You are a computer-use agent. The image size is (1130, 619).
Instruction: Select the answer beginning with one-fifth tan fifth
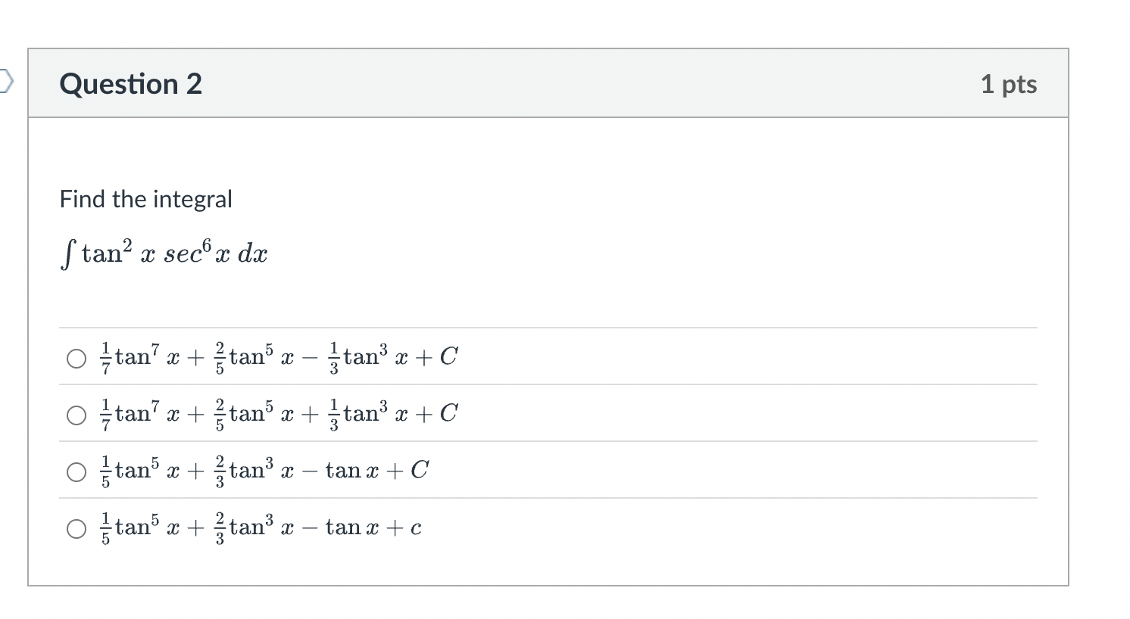point(76,471)
